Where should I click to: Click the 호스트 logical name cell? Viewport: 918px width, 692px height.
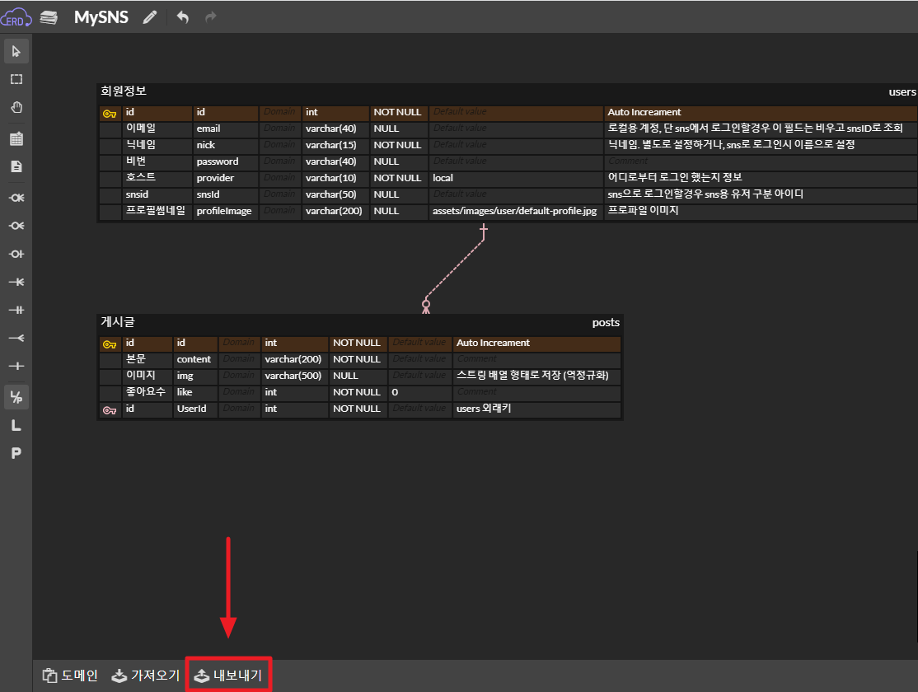tap(157, 178)
